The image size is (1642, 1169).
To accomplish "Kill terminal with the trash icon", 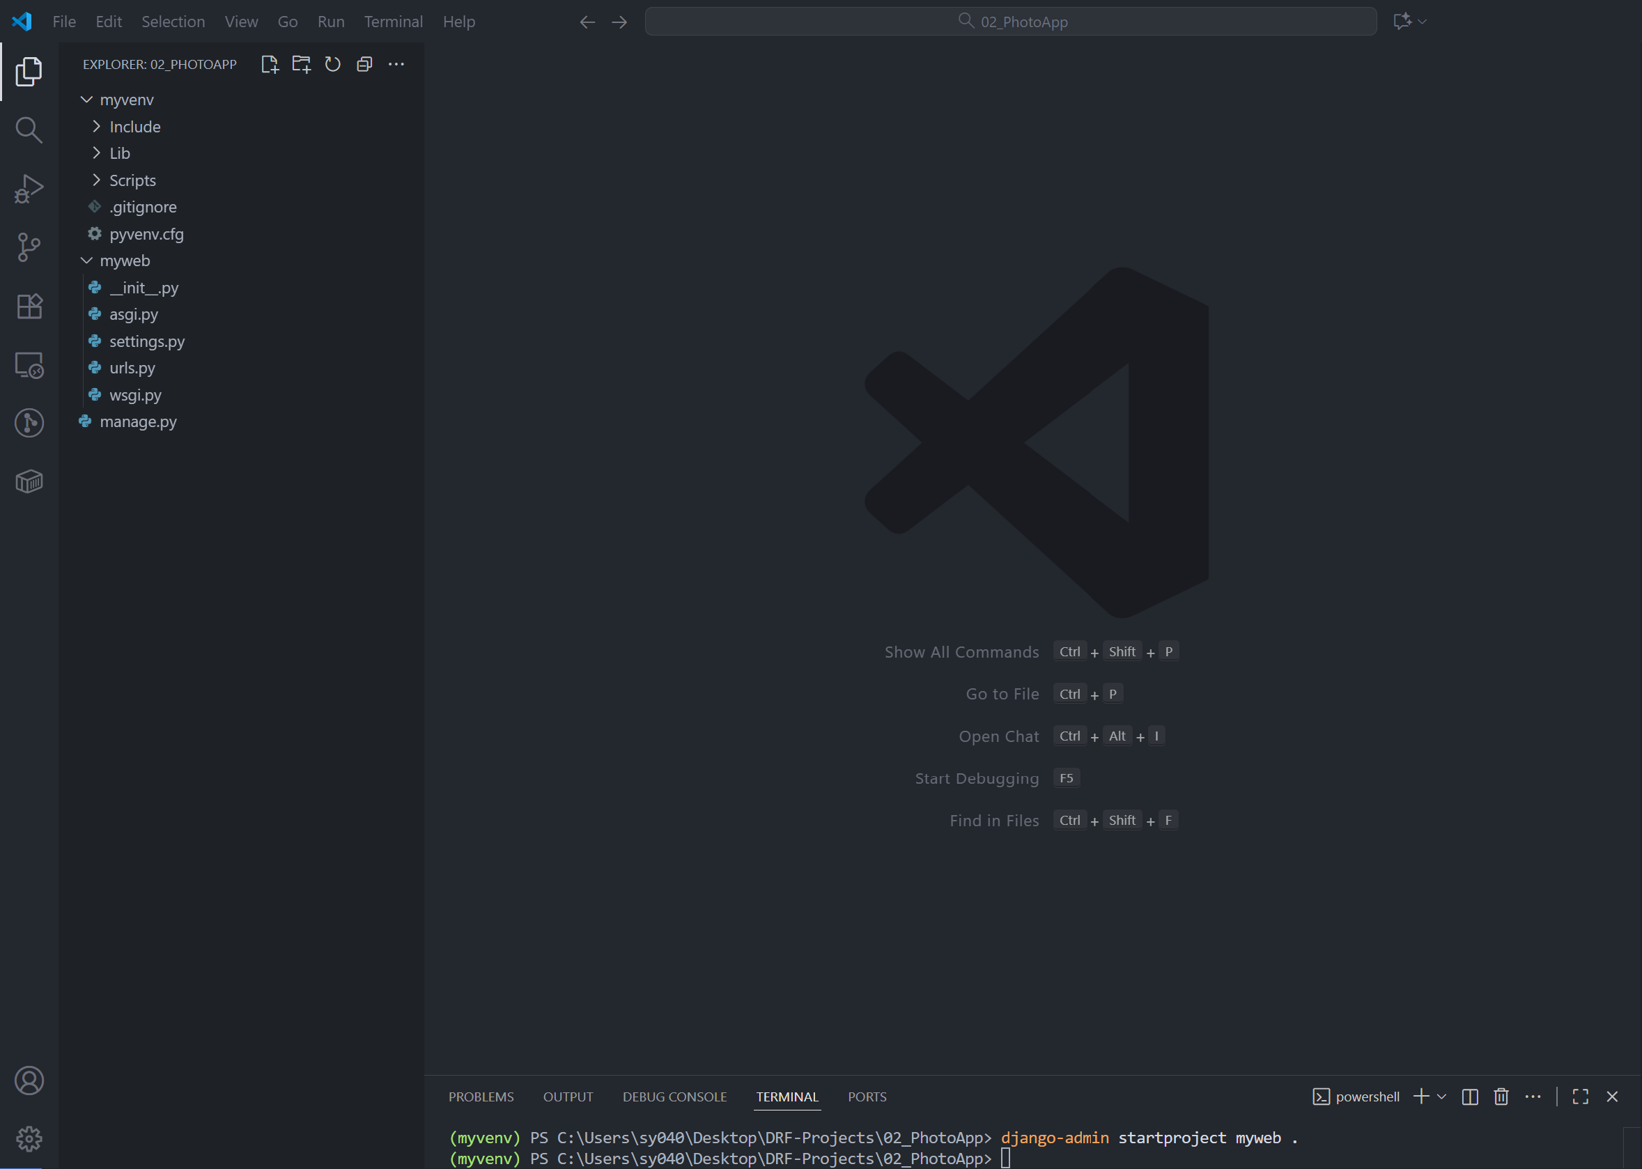I will 1501,1097.
